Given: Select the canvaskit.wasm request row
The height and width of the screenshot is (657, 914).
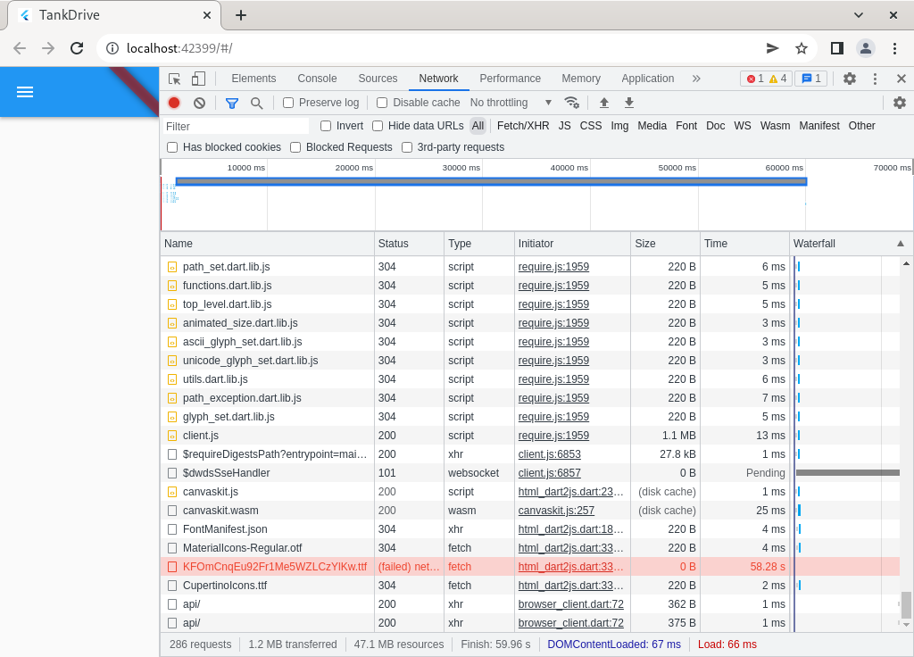Looking at the screenshot, I should [x=530, y=511].
